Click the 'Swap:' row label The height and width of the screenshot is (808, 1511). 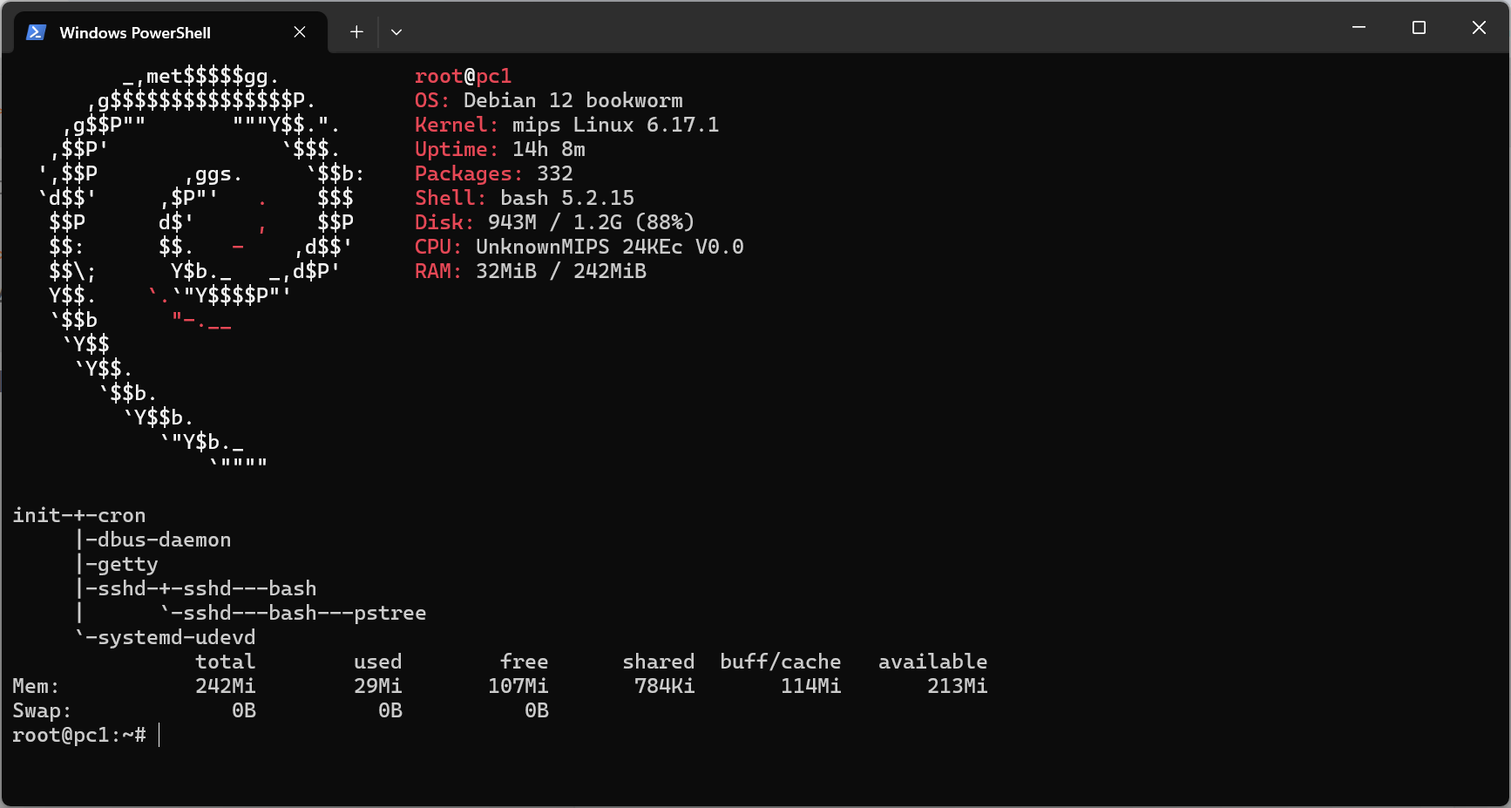click(x=43, y=710)
